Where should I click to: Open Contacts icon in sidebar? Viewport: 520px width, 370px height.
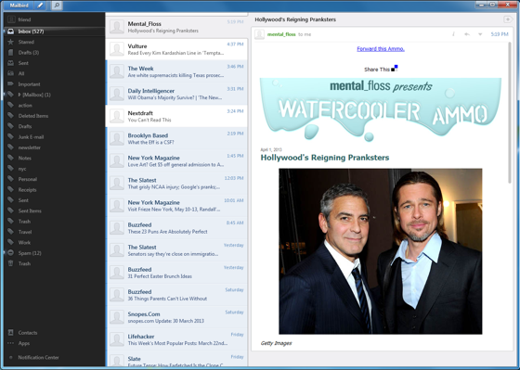pos(10,333)
